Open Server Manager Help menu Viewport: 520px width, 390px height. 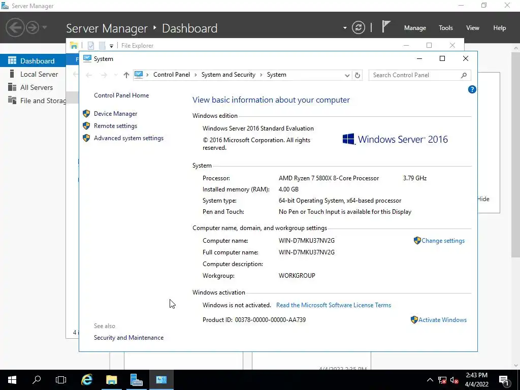point(500,28)
